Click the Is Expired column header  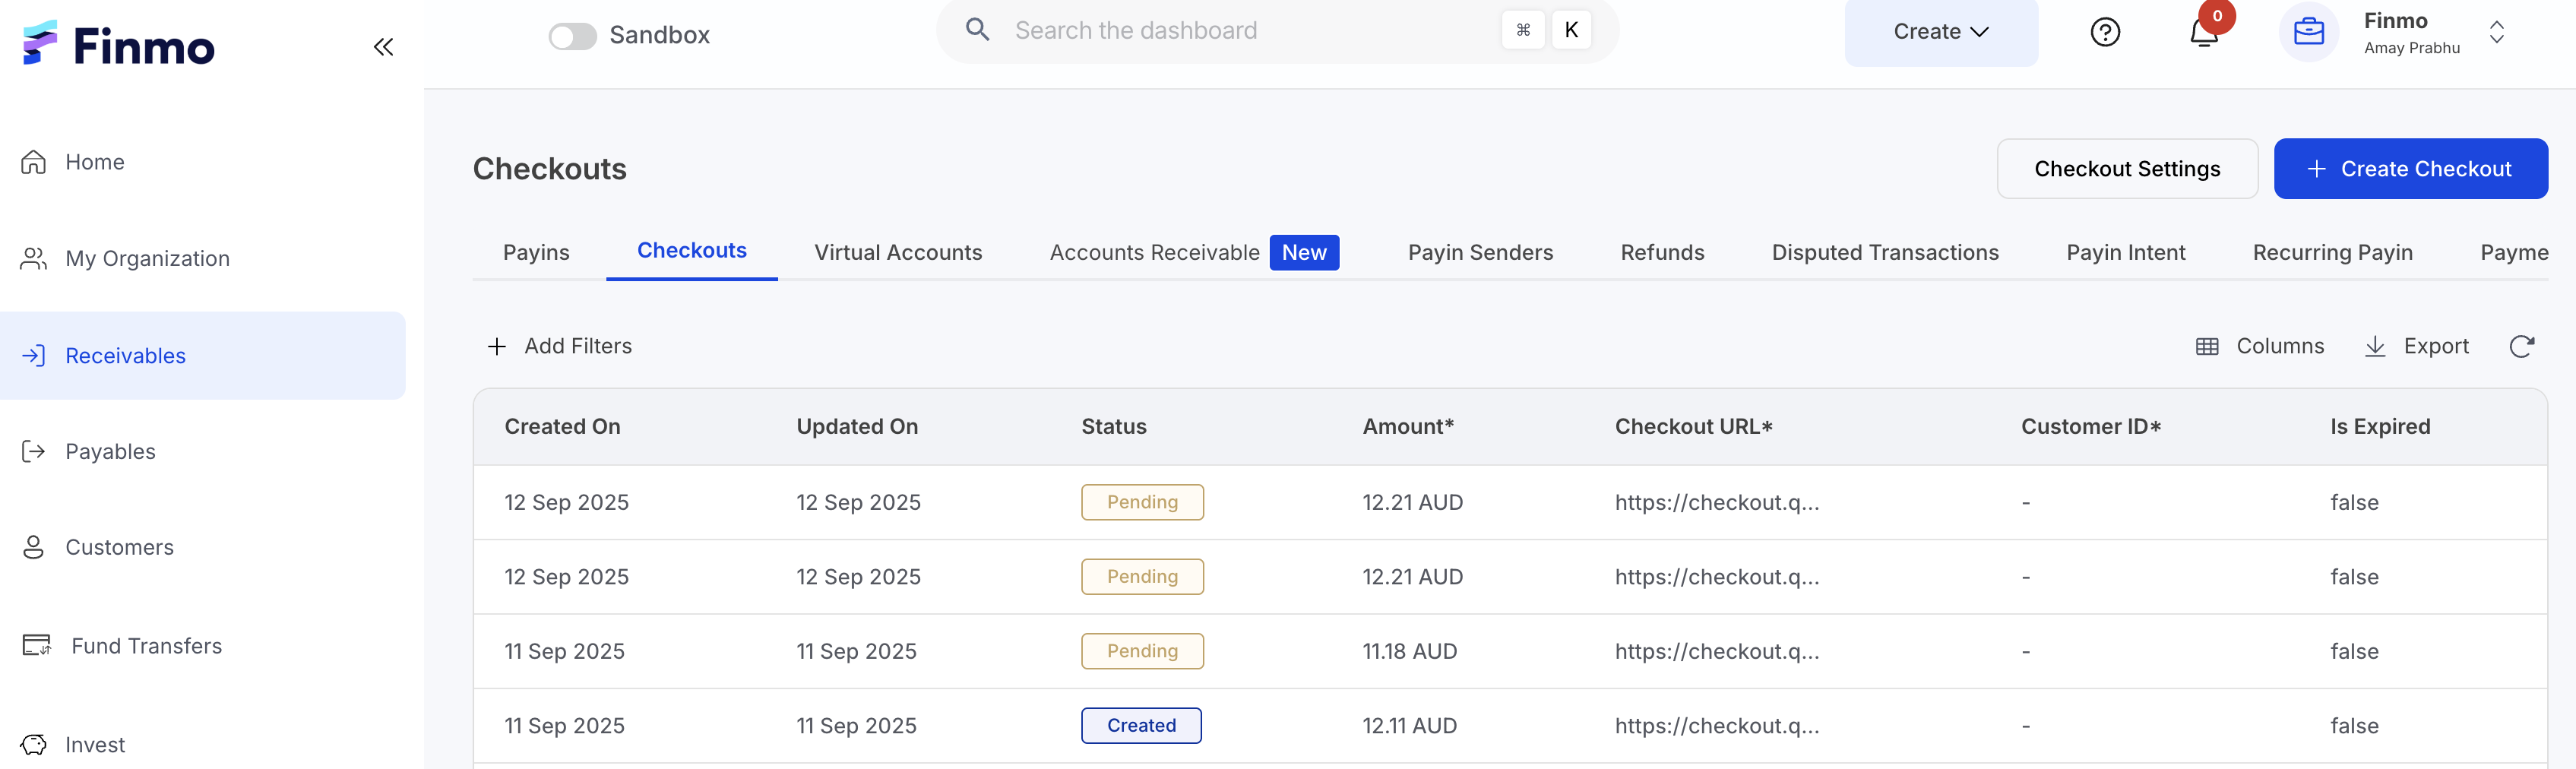2379,427
